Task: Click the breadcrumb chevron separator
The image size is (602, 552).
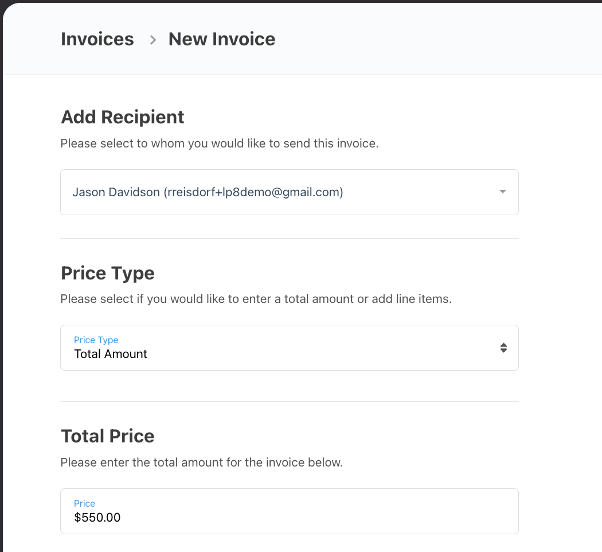Action: [x=153, y=40]
